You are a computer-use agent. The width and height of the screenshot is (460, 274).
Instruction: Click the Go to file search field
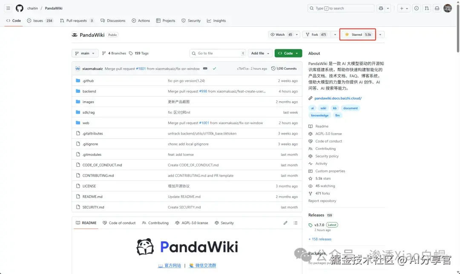point(218,53)
